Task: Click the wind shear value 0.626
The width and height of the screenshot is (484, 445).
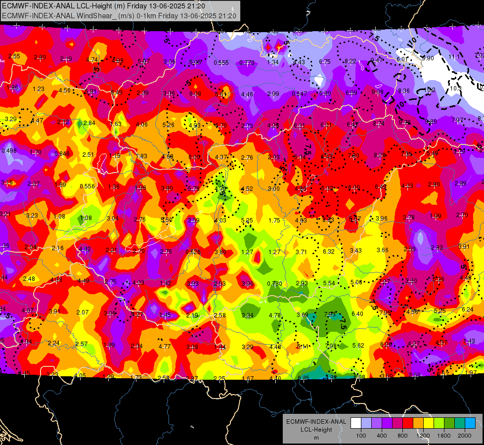Action: (193, 252)
